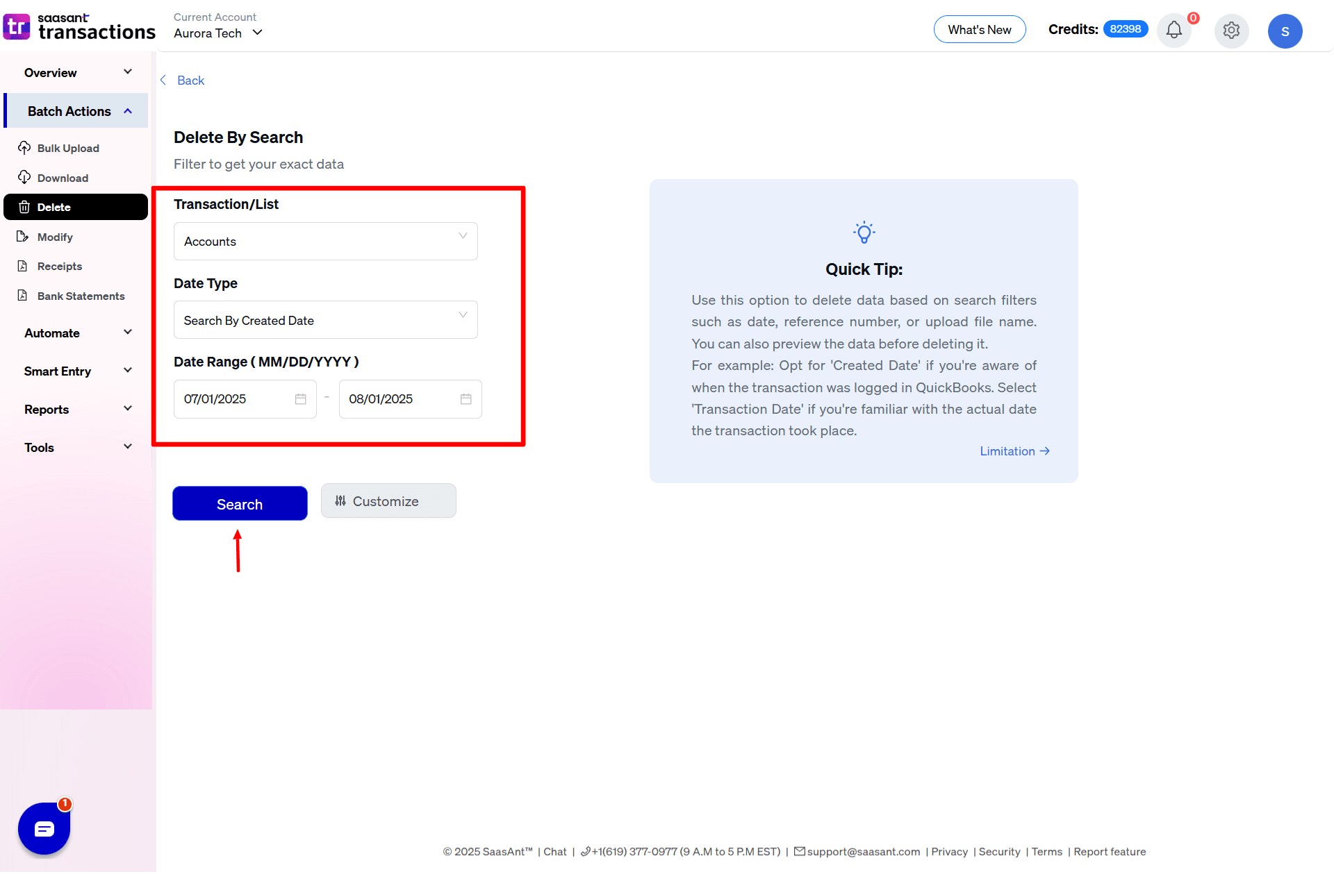Open the Search By Created Date dropdown

tap(324, 319)
